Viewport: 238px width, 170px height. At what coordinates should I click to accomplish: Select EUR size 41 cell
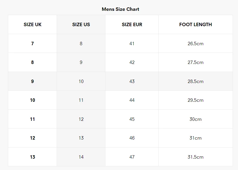(x=132, y=43)
